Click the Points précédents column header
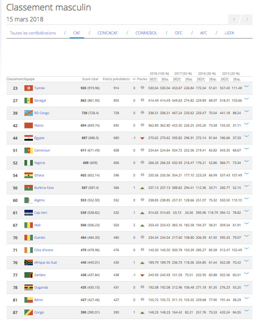This screenshot has height=320, width=256. 116,79
